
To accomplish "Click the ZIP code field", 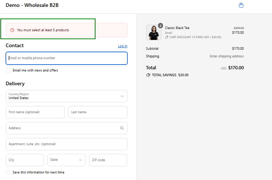I will [x=108, y=160].
